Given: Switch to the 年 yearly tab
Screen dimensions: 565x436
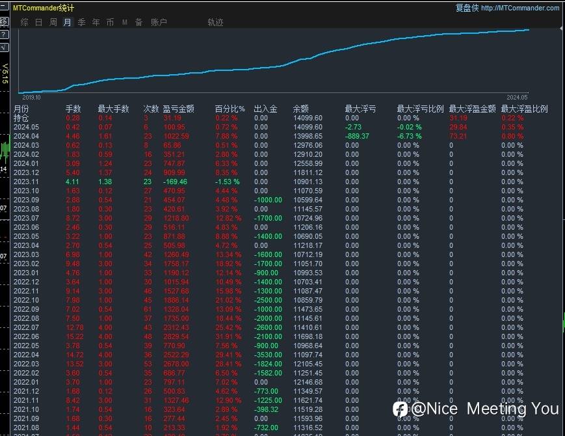Looking at the screenshot, I should 96,22.
